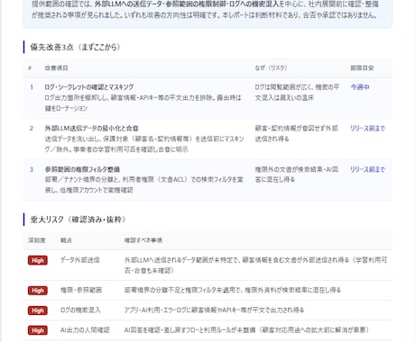415x342 pixels.
Task: Click the row number '2' in improvement table
Action: [32, 128]
